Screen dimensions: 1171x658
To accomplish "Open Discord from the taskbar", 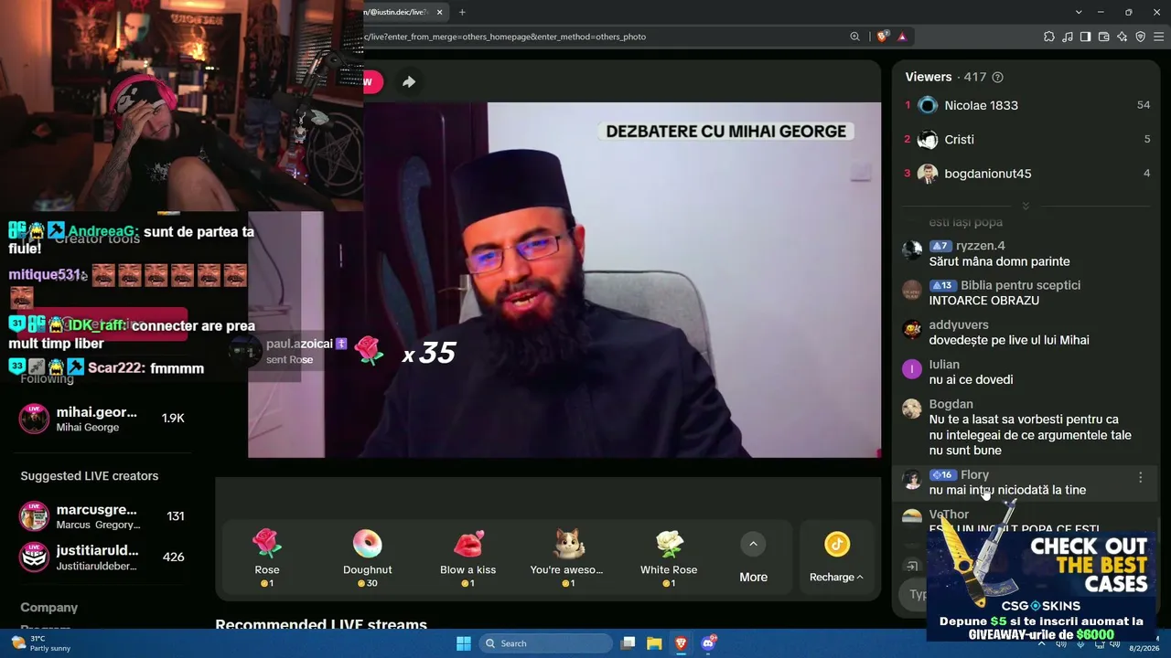I will 708,643.
